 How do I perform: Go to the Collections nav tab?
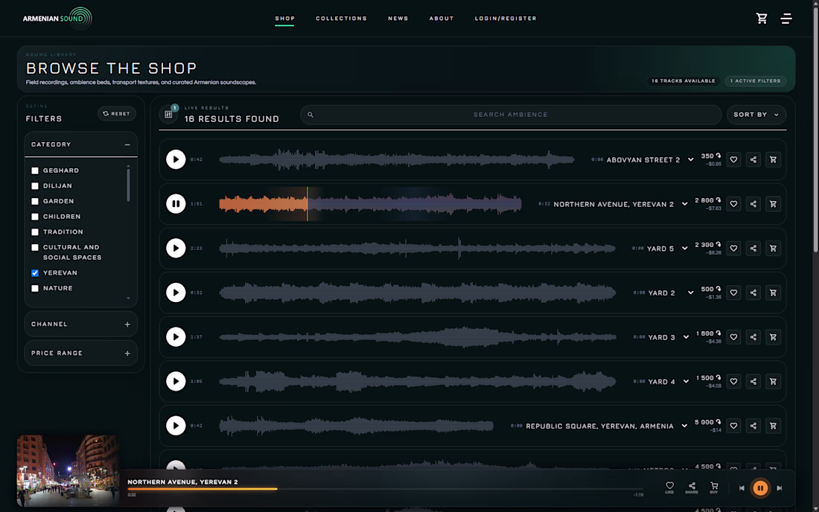coord(341,19)
